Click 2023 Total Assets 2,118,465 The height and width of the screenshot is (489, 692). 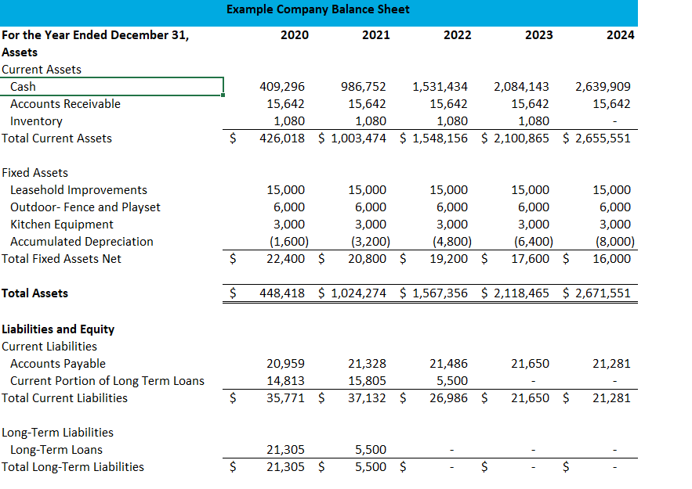tap(521, 293)
